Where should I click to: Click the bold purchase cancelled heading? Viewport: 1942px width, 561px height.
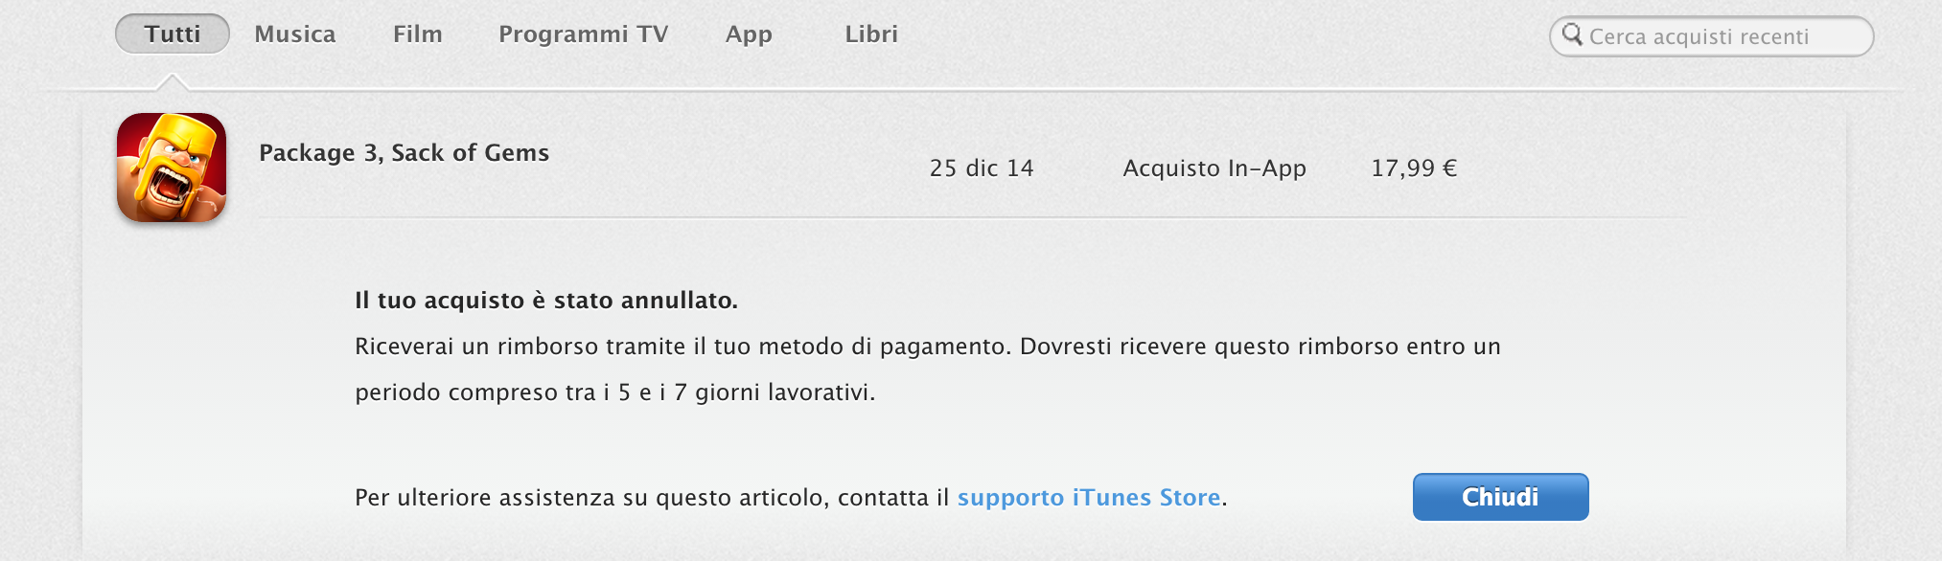click(546, 301)
